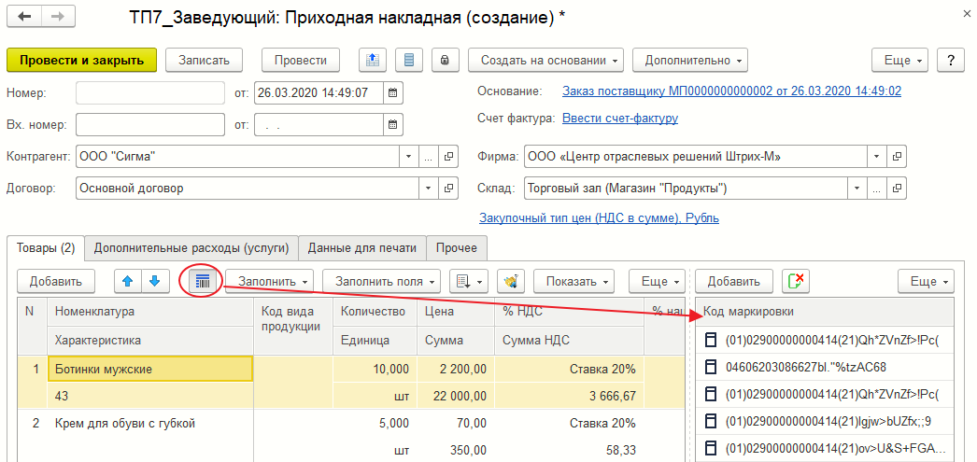Expand the Склад dropdown list arrow
Screen dimensions: 977x462
[876, 189]
